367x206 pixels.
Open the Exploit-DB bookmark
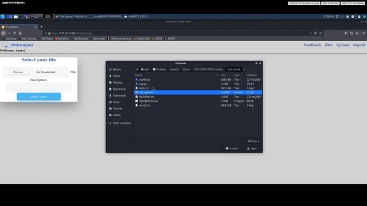tap(142, 38)
